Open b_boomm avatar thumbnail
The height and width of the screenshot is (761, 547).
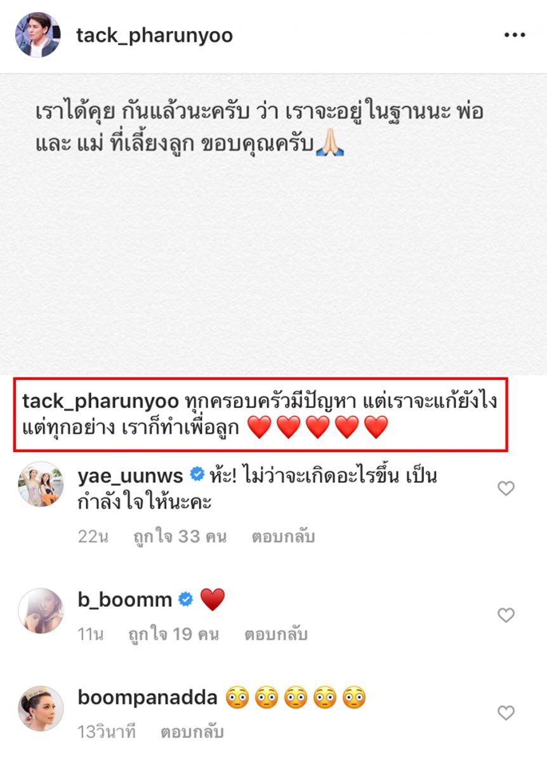pyautogui.click(x=41, y=610)
